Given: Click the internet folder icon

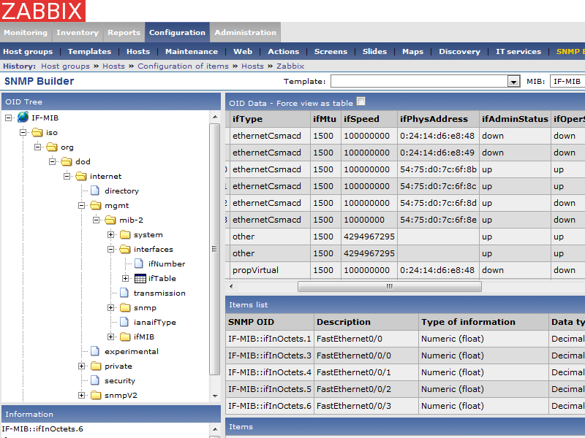Looking at the screenshot, I should (81, 176).
